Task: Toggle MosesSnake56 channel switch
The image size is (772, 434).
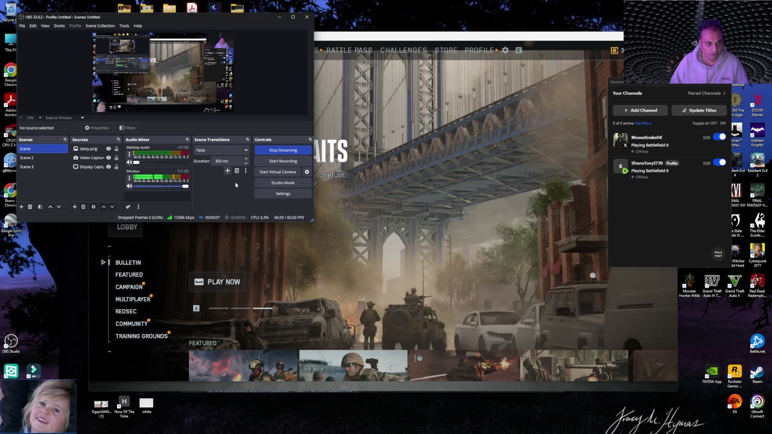Action: (x=720, y=137)
